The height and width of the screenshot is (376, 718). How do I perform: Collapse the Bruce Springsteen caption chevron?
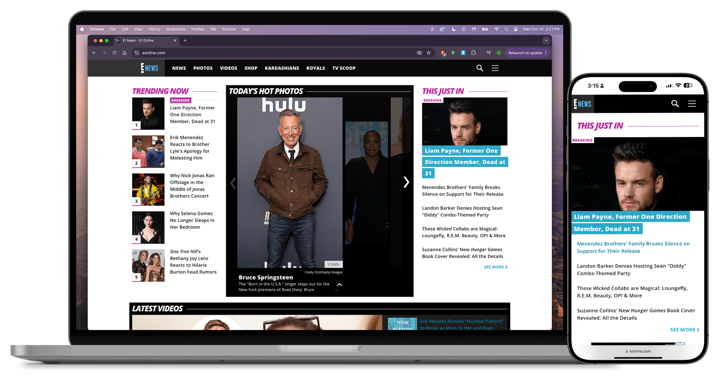(x=339, y=285)
